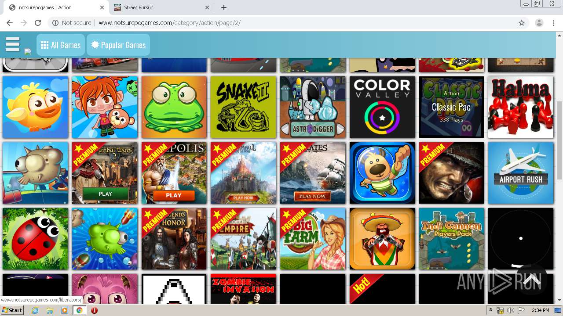The height and width of the screenshot is (316, 563).
Task: Open the hamburger menu icon
Action: point(12,44)
